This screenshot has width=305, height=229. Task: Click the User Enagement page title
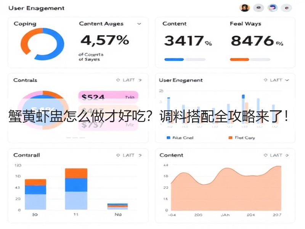(x=36, y=8)
